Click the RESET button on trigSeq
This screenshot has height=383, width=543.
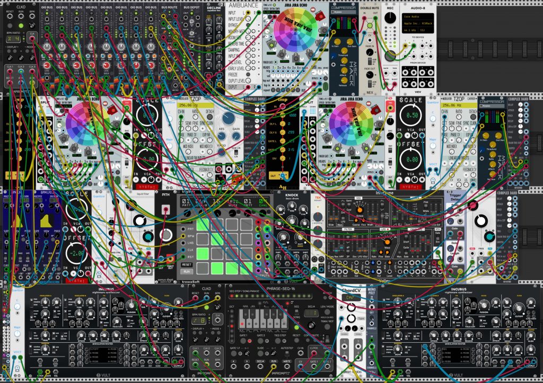click(x=186, y=264)
